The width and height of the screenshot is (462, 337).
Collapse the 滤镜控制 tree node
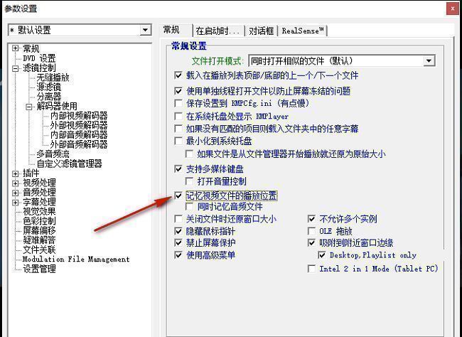pos(16,68)
